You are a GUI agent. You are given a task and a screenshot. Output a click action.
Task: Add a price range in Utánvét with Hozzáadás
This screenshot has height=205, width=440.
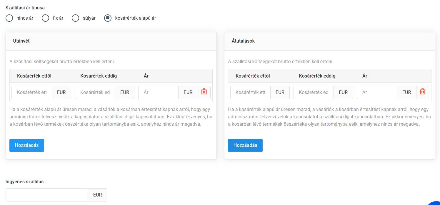(27, 145)
